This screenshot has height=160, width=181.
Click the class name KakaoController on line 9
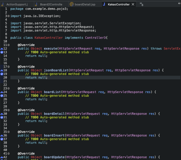tap(48, 38)
